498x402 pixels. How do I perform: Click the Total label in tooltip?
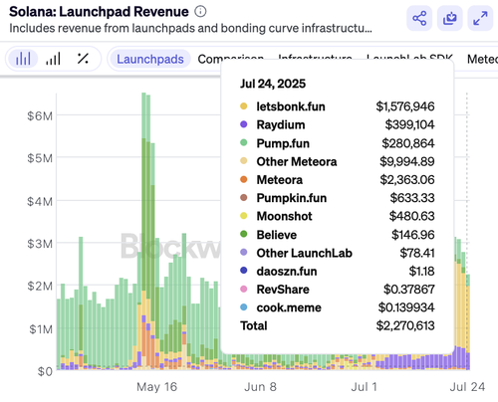[x=254, y=325]
